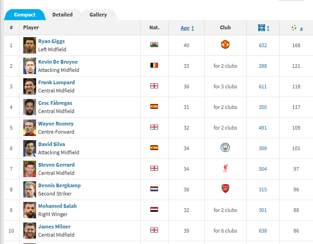
Task: Click Steven Gerrard's player photo
Action: pyautogui.click(x=30, y=169)
